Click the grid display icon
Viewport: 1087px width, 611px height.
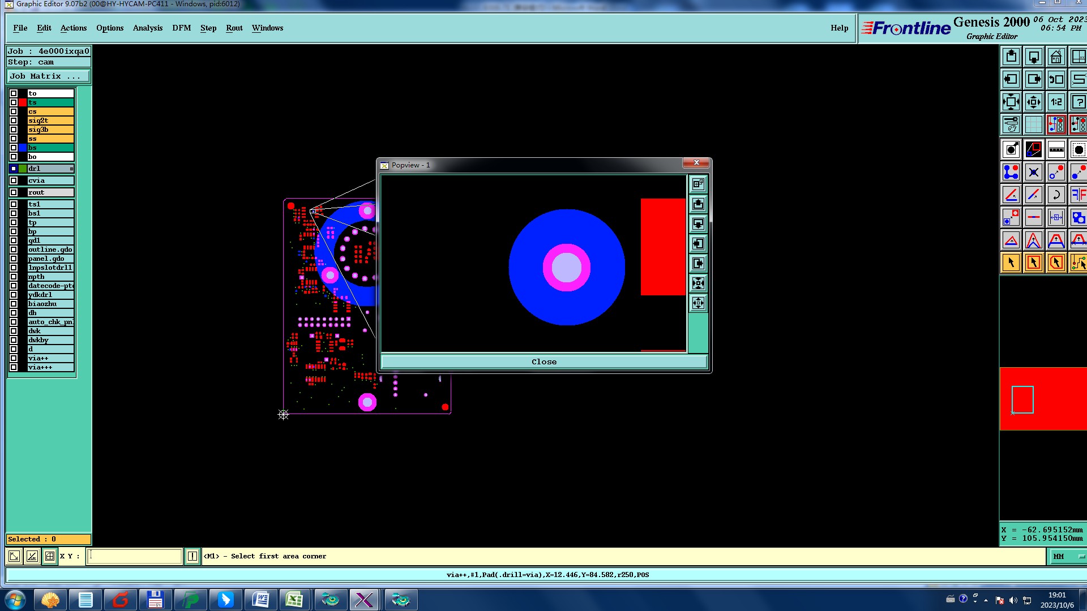(x=1033, y=124)
